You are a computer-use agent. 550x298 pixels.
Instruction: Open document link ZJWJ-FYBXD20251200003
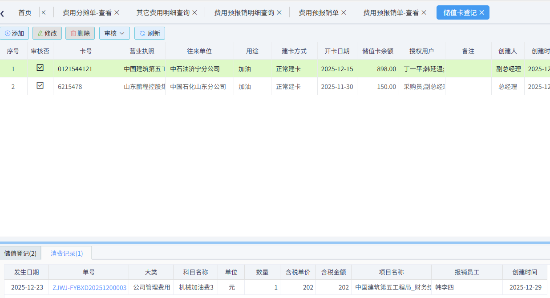click(x=89, y=287)
